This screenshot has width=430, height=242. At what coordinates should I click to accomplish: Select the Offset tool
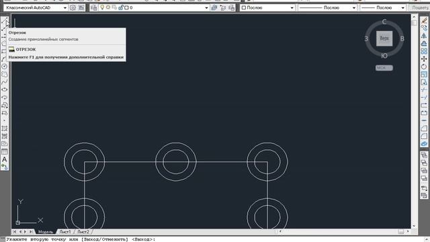pos(424,43)
